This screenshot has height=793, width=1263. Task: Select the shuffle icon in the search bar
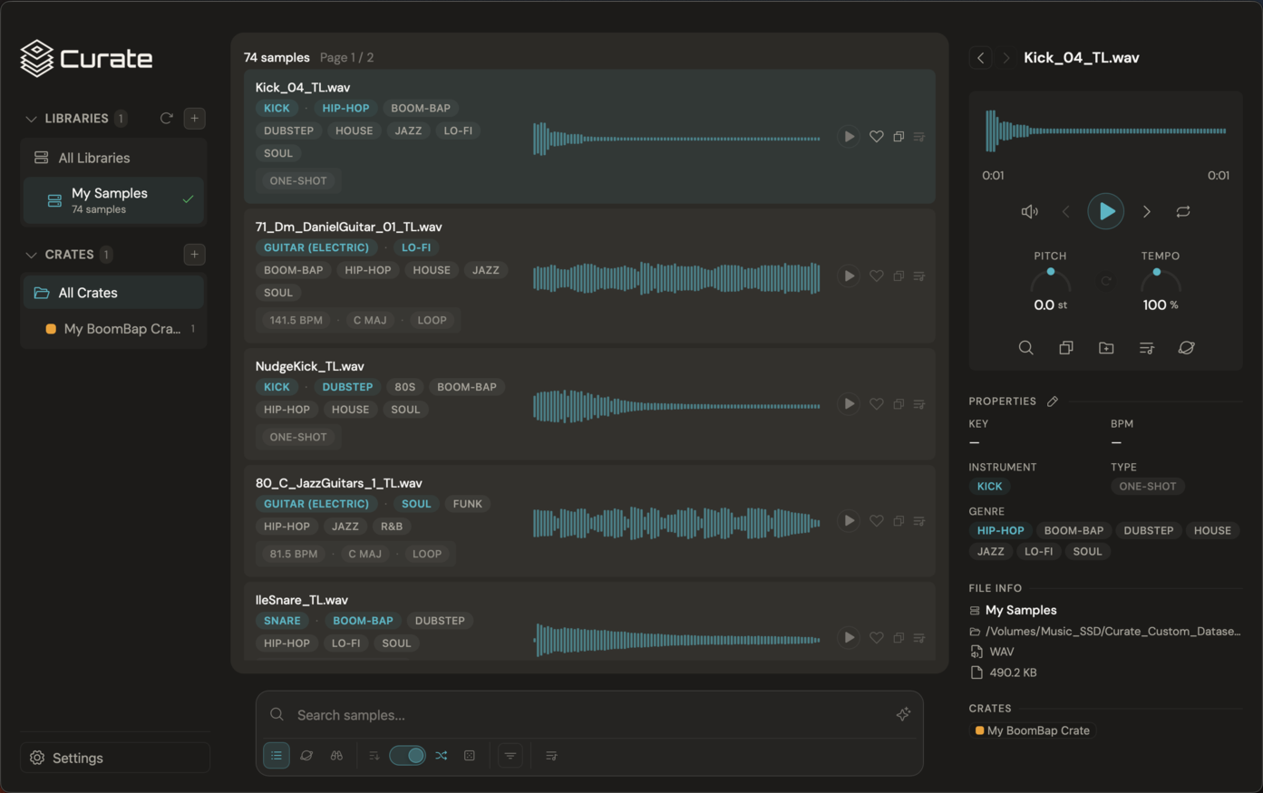[442, 755]
